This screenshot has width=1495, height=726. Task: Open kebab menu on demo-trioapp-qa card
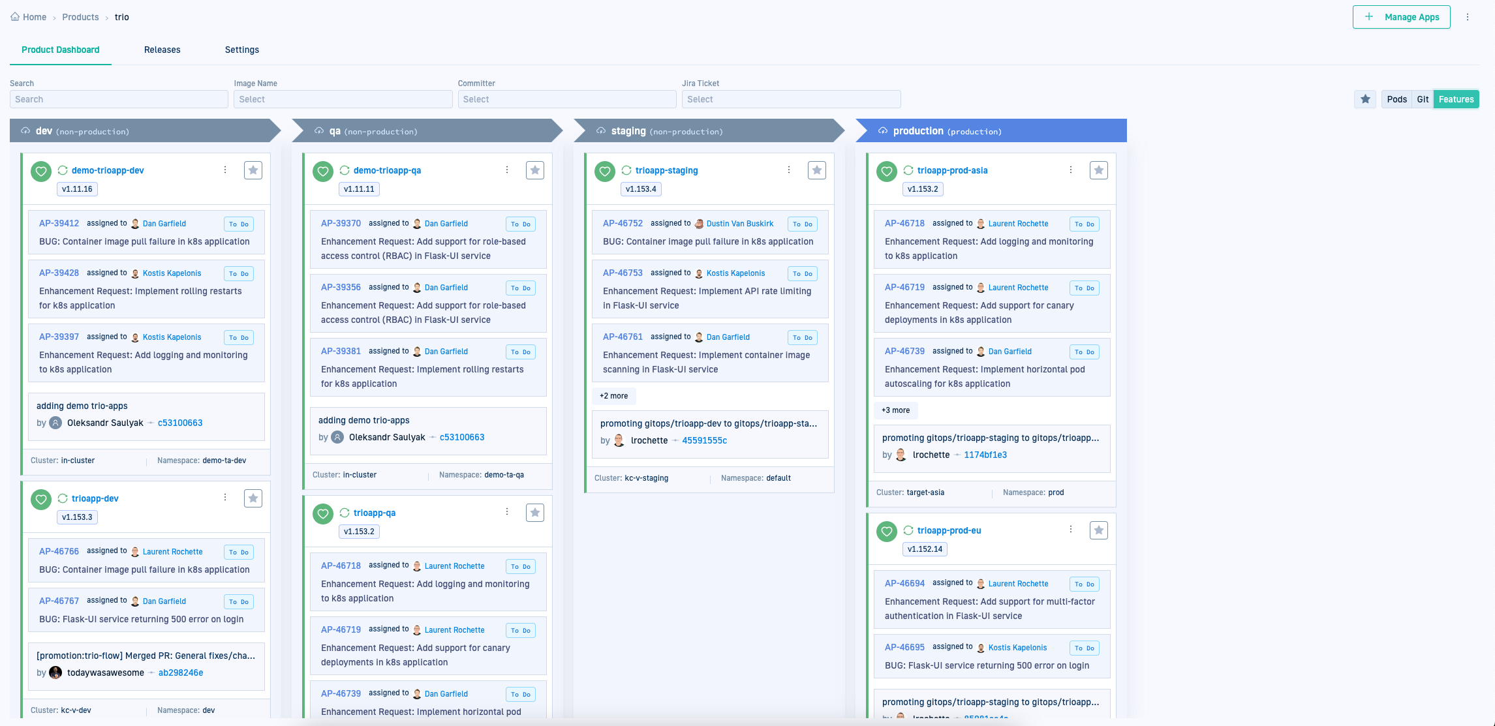pos(507,170)
